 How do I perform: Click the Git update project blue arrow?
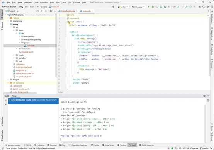(178, 7)
